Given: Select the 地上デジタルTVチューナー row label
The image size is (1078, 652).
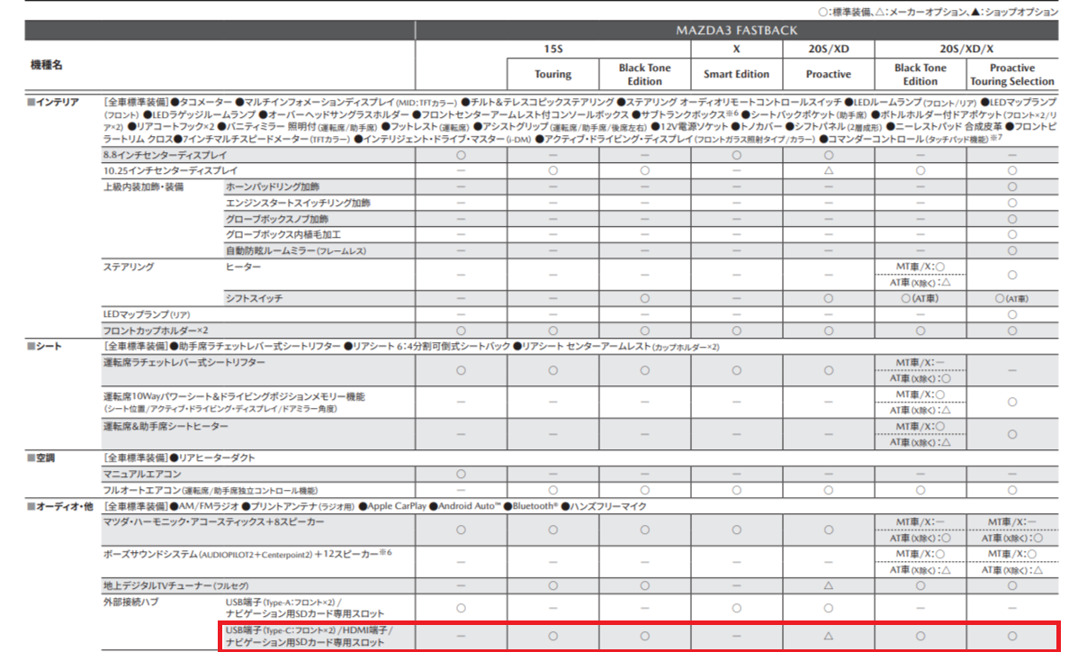Looking at the screenshot, I should tap(175, 586).
